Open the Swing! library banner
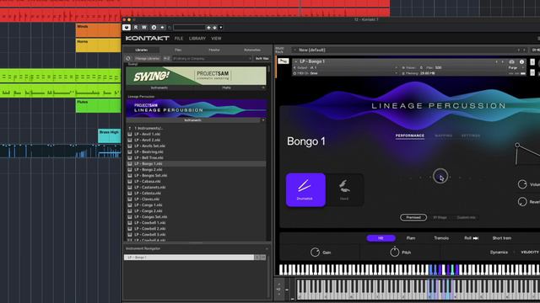Screen dimensions: 540x303 coord(196,76)
